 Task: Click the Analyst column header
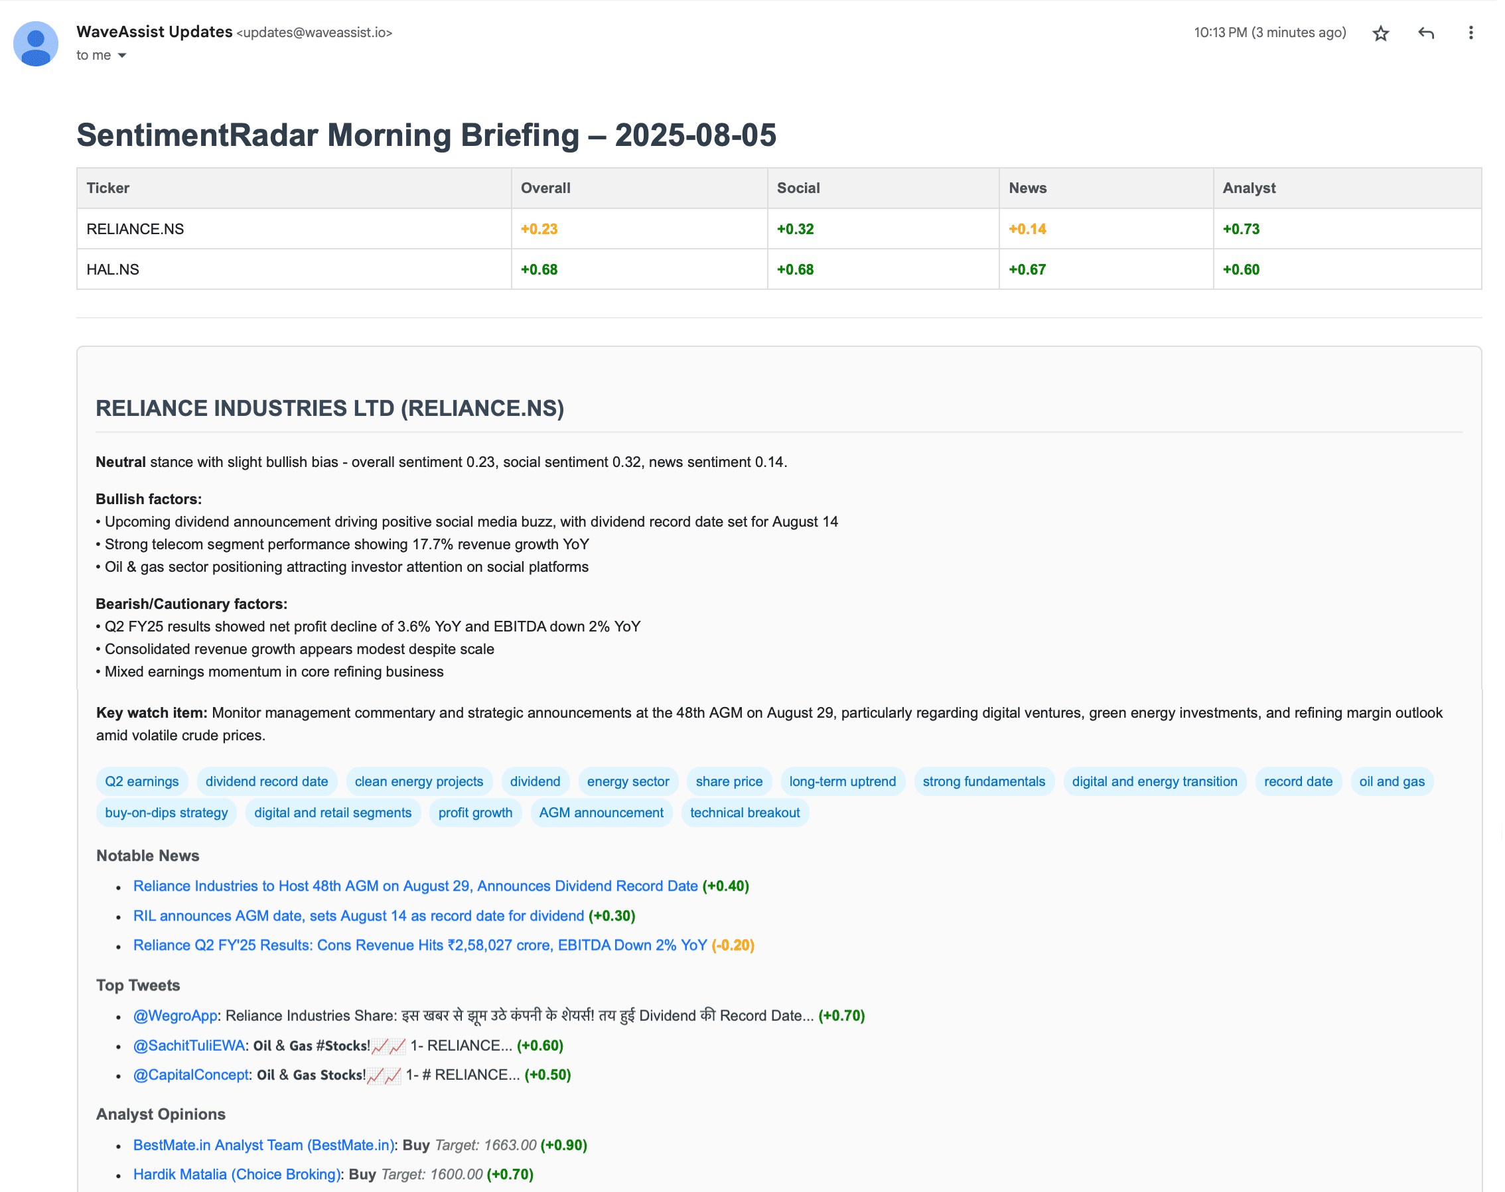click(1347, 188)
